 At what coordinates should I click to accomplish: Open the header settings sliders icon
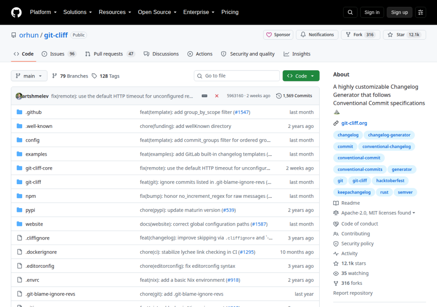click(420, 12)
